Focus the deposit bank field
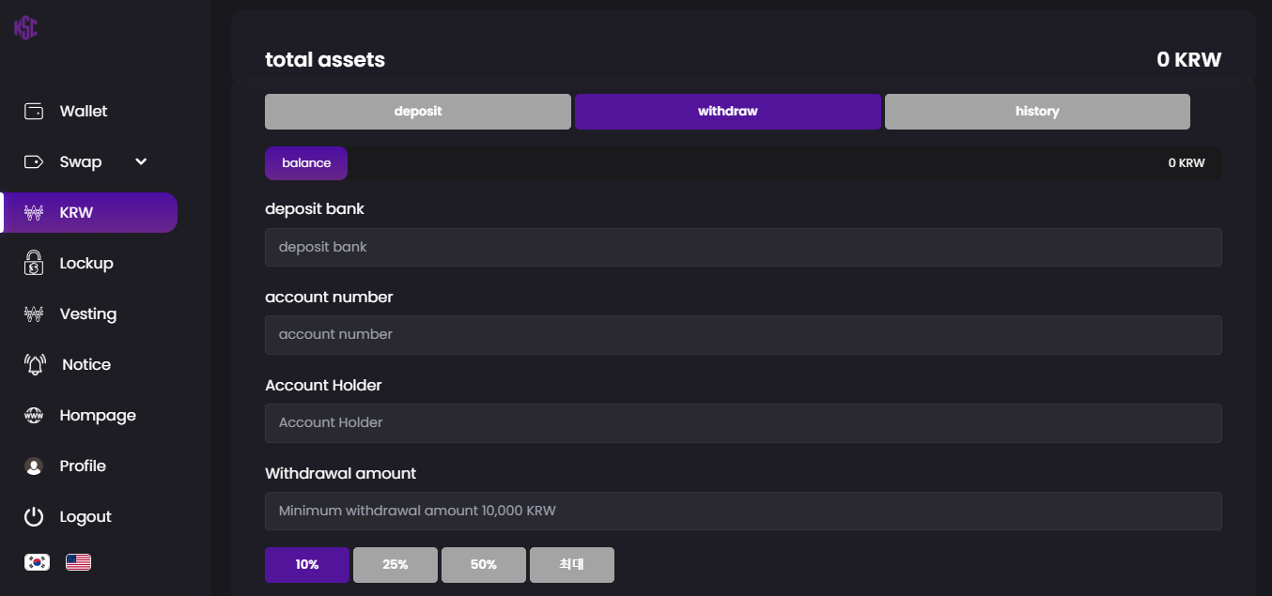The image size is (1272, 596). click(743, 247)
